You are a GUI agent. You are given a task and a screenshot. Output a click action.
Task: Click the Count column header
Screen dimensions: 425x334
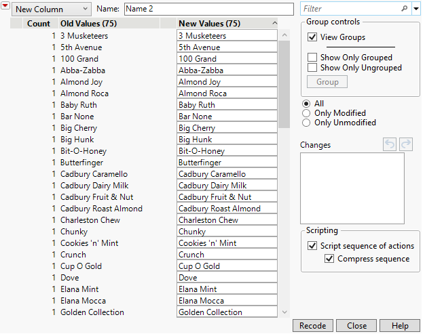[x=39, y=24]
